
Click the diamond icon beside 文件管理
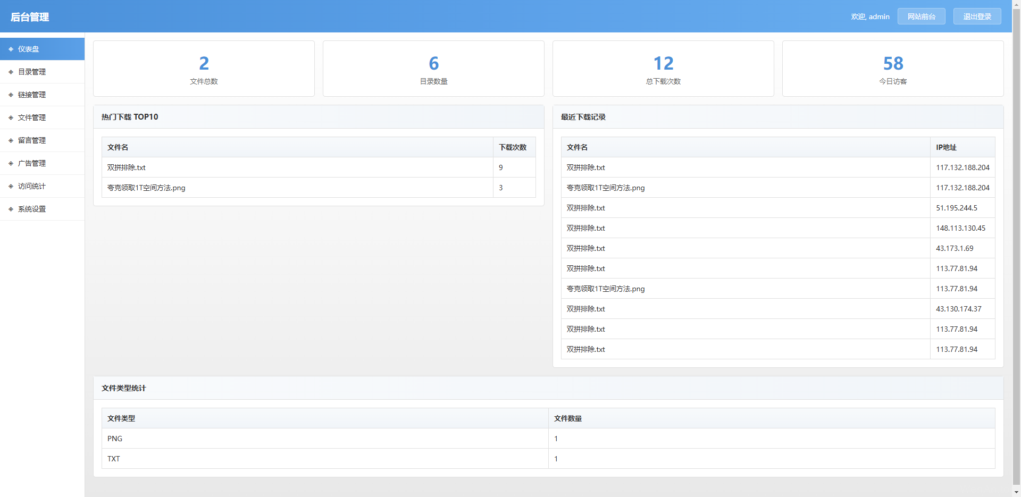click(x=11, y=117)
